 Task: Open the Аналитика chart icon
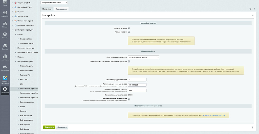pyautogui.click(x=5, y=57)
